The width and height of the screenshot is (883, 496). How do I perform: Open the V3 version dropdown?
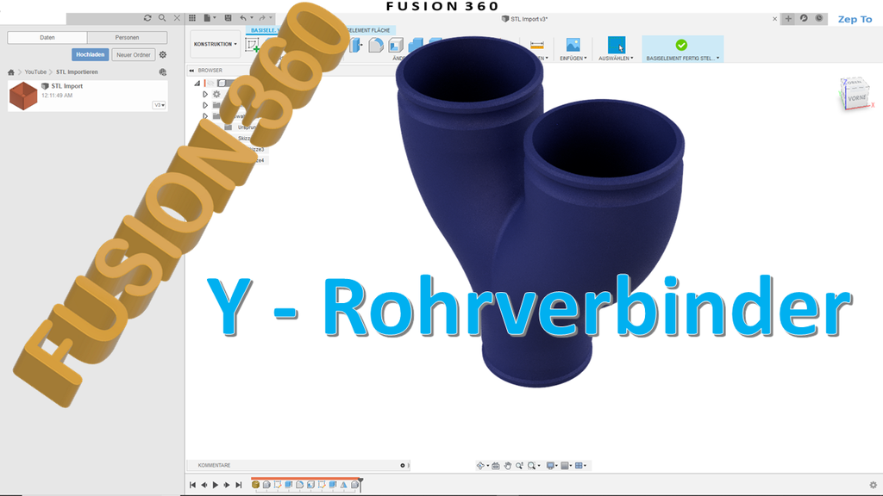[x=159, y=105]
